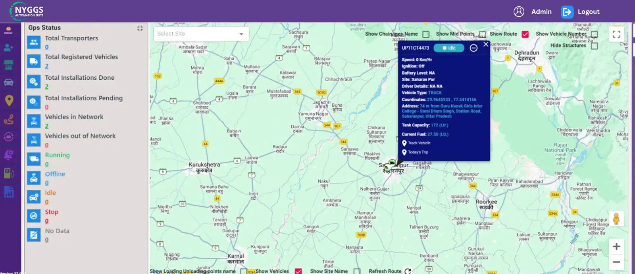Click the Total Registered Vehicles truck icon
Screen dimensions: 635x274
[x=34, y=61]
